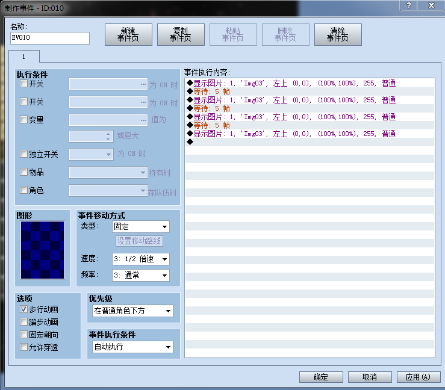Open the 频率 dropdown showing 通常
This screenshot has height=390, width=445.
[141, 275]
